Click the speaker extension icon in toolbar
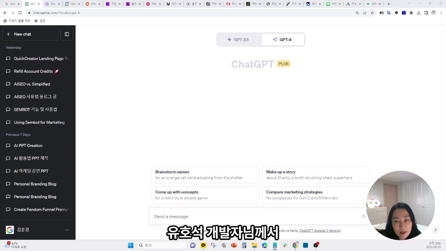The image size is (446, 251). tap(381, 13)
